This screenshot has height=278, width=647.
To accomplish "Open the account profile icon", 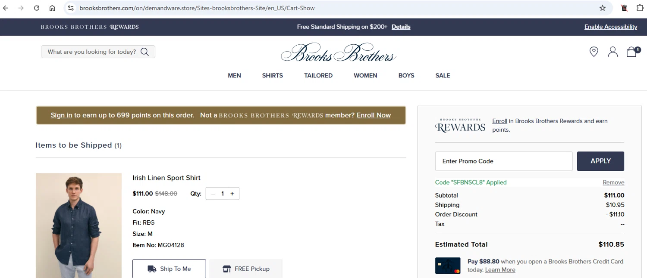I will pos(613,52).
